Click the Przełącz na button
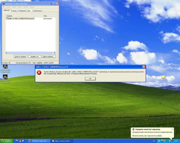This screenshot has height=143, width=180. pyautogui.click(x=35, y=57)
